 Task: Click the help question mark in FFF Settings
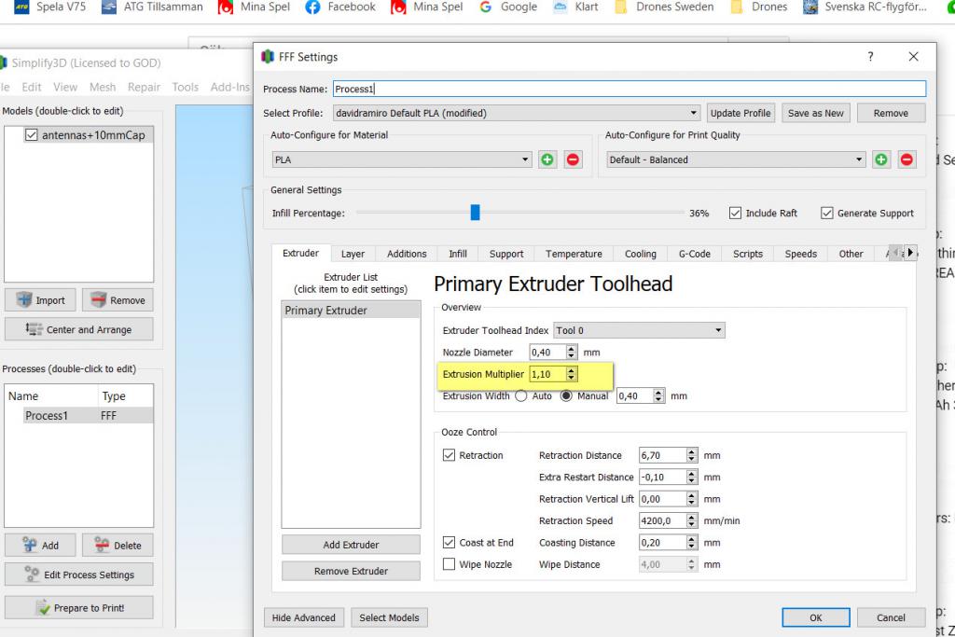[x=870, y=57]
